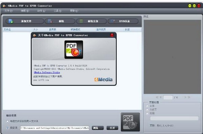Viewport: 203px width, 134px height.
Task: Click the PDF app icon in About dialog
Action: click(74, 50)
